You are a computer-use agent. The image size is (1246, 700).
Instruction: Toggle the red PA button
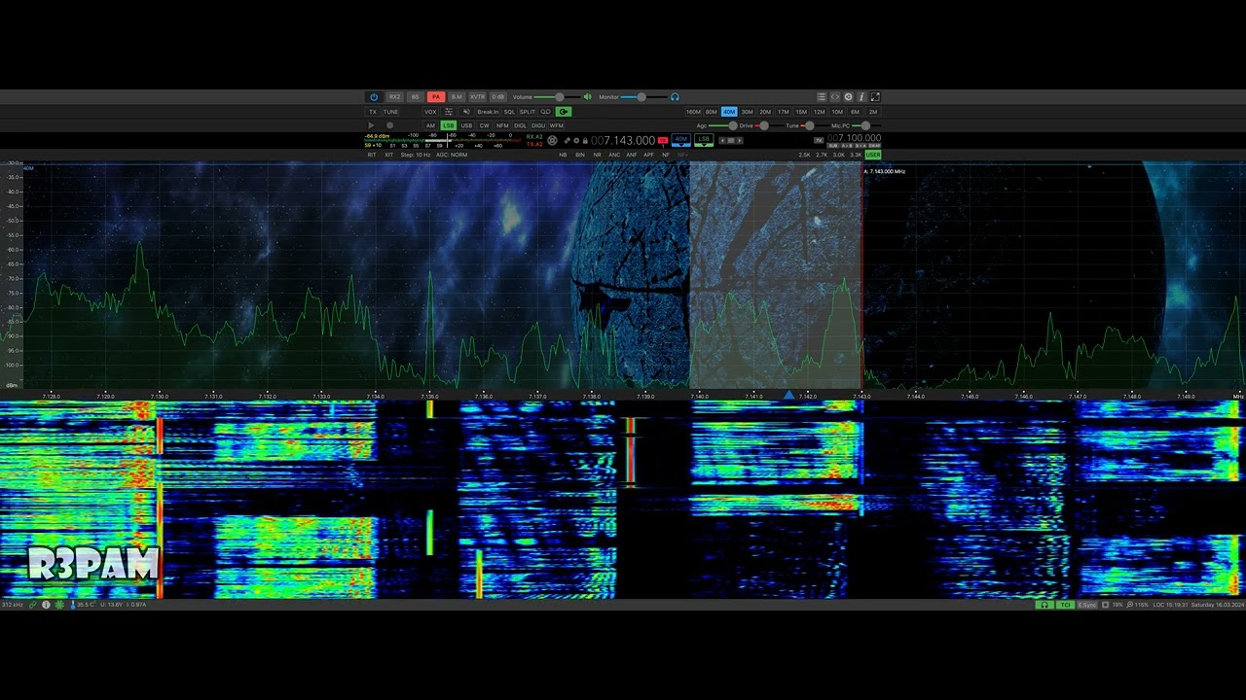(436, 97)
